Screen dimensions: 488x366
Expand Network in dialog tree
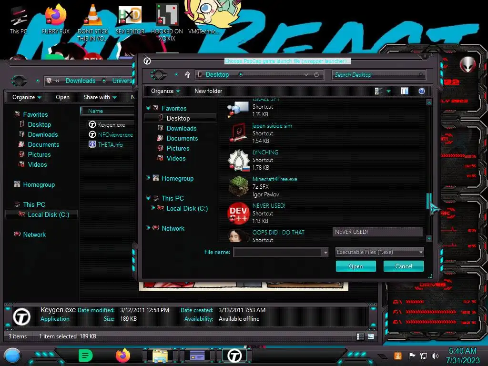point(148,228)
